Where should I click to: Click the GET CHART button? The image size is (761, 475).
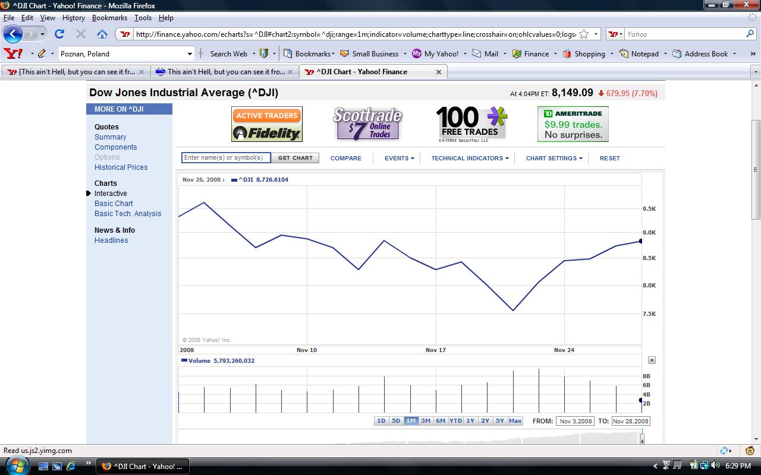click(295, 158)
